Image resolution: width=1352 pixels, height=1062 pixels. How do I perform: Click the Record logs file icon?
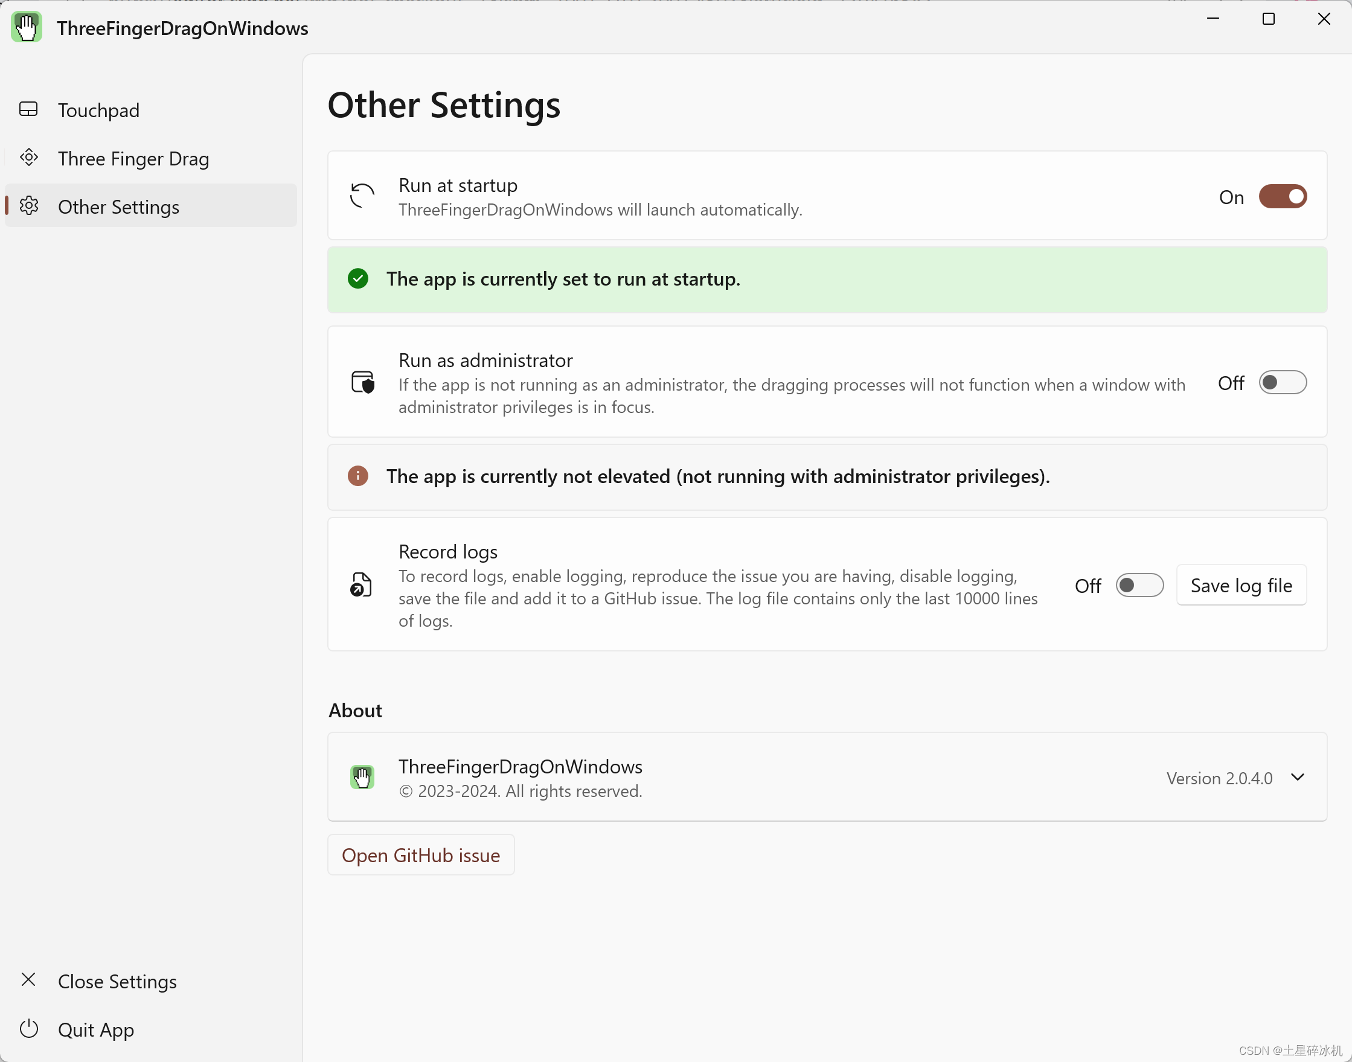360,584
